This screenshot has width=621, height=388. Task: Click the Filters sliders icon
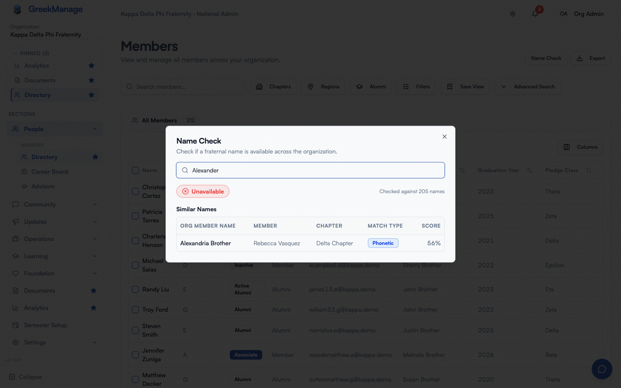(x=406, y=87)
